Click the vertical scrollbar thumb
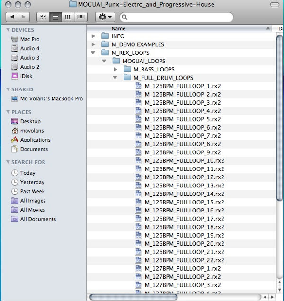The height and width of the screenshot is (301, 284). point(280,118)
